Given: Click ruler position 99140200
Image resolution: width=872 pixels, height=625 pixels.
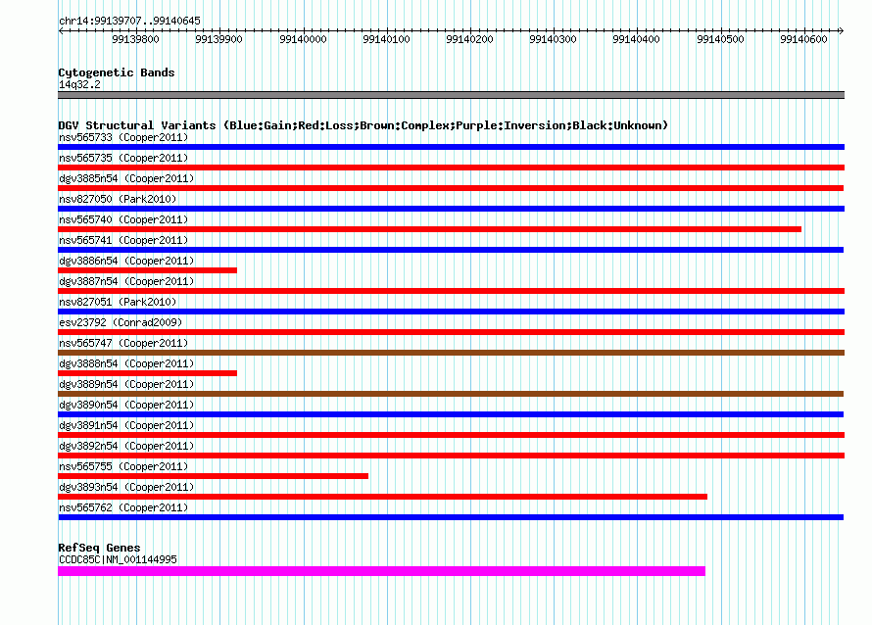Looking at the screenshot, I should [x=469, y=39].
